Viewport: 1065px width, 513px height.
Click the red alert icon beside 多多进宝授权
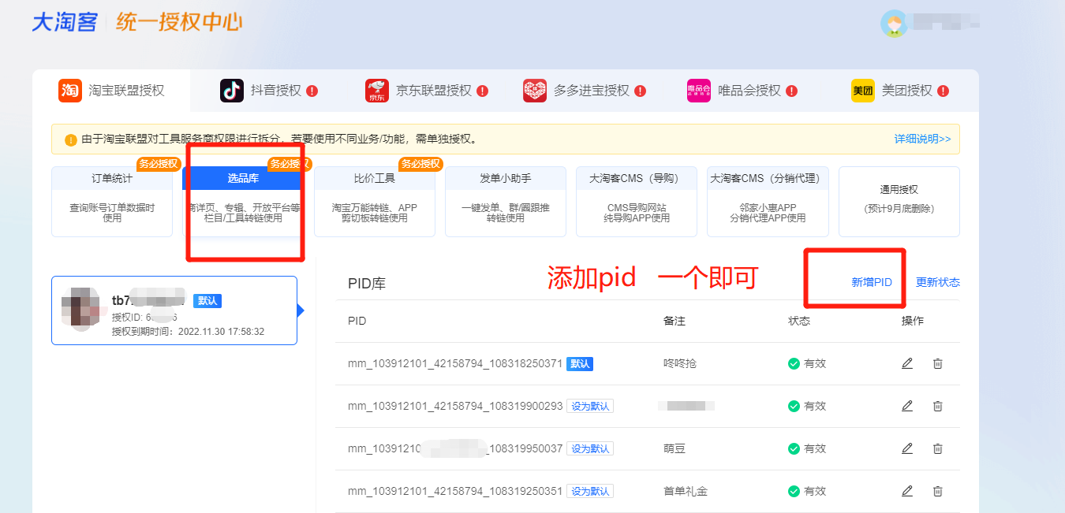[x=641, y=91]
